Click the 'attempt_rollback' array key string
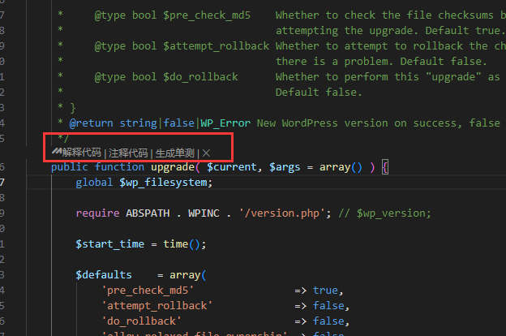506x336 pixels. 157,306
